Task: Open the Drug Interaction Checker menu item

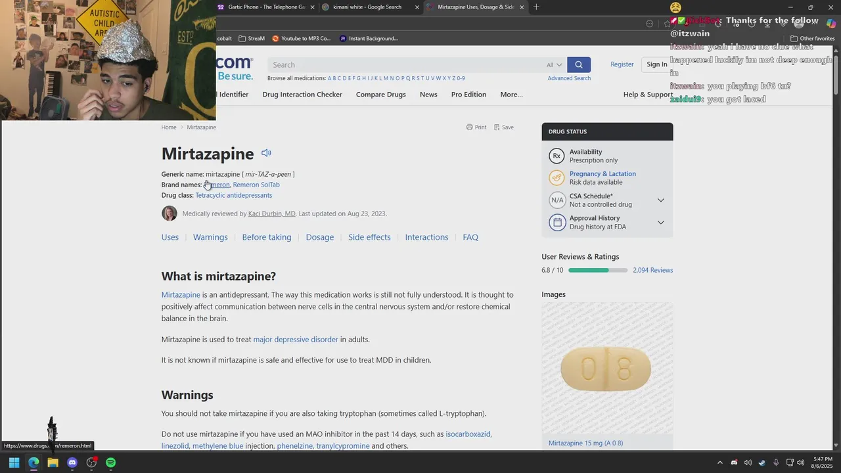Action: [302, 95]
